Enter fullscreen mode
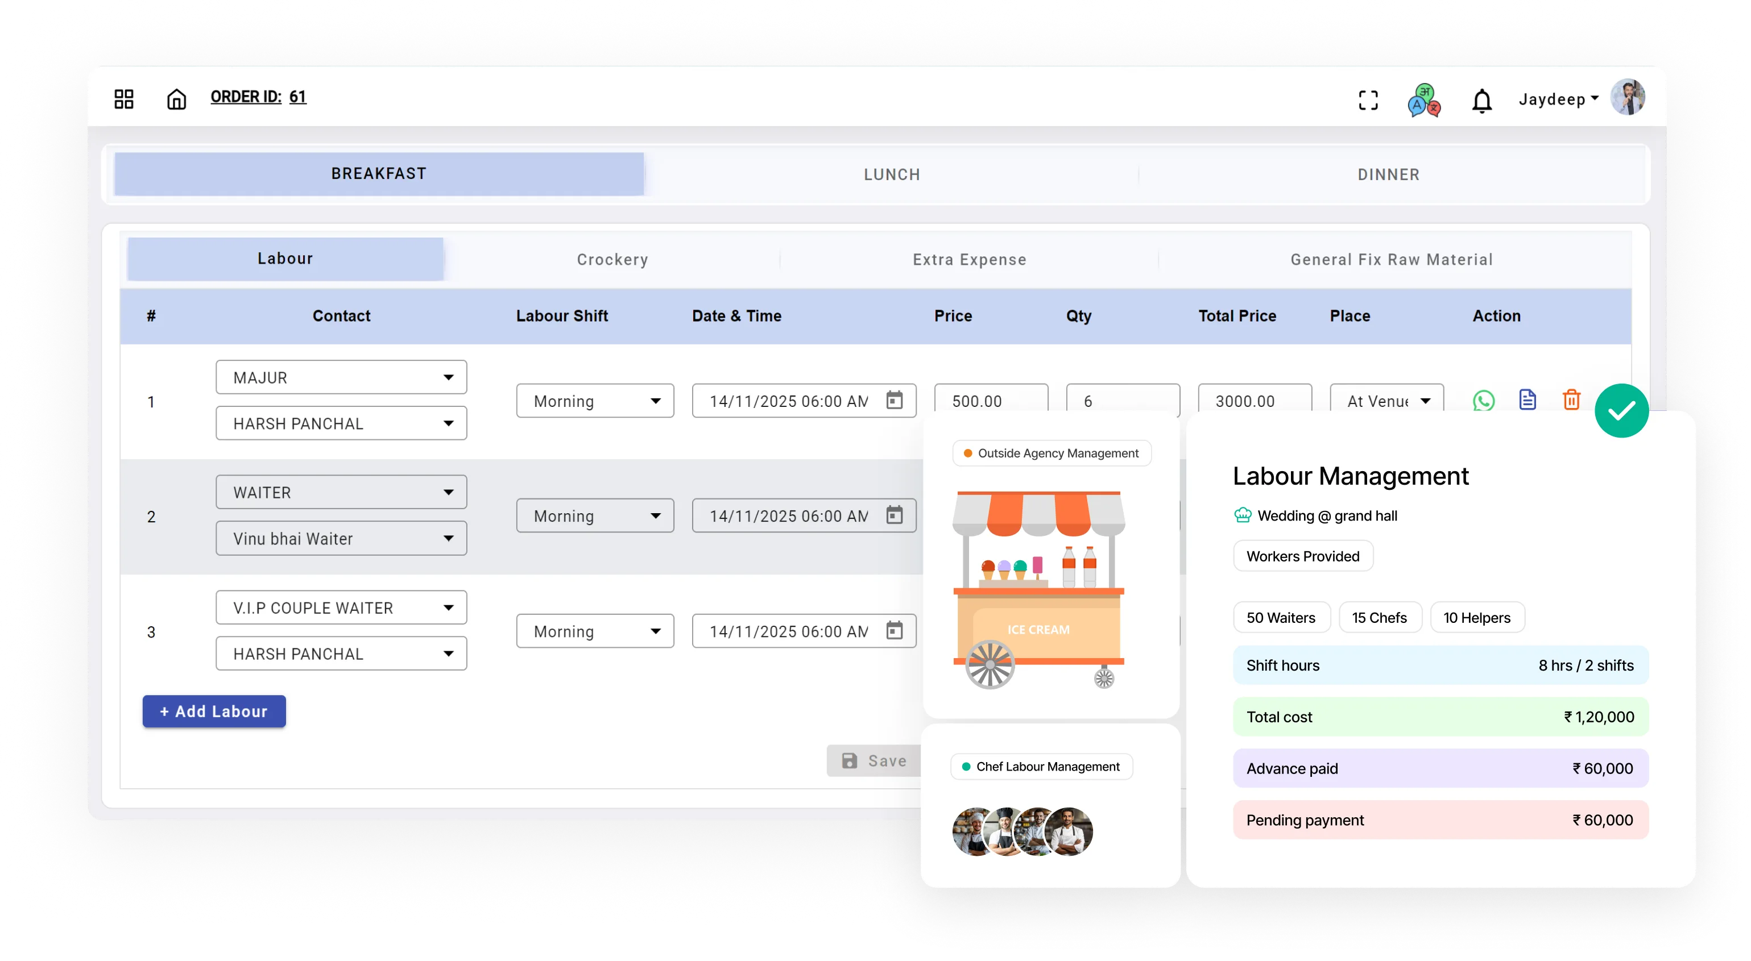 pyautogui.click(x=1368, y=100)
